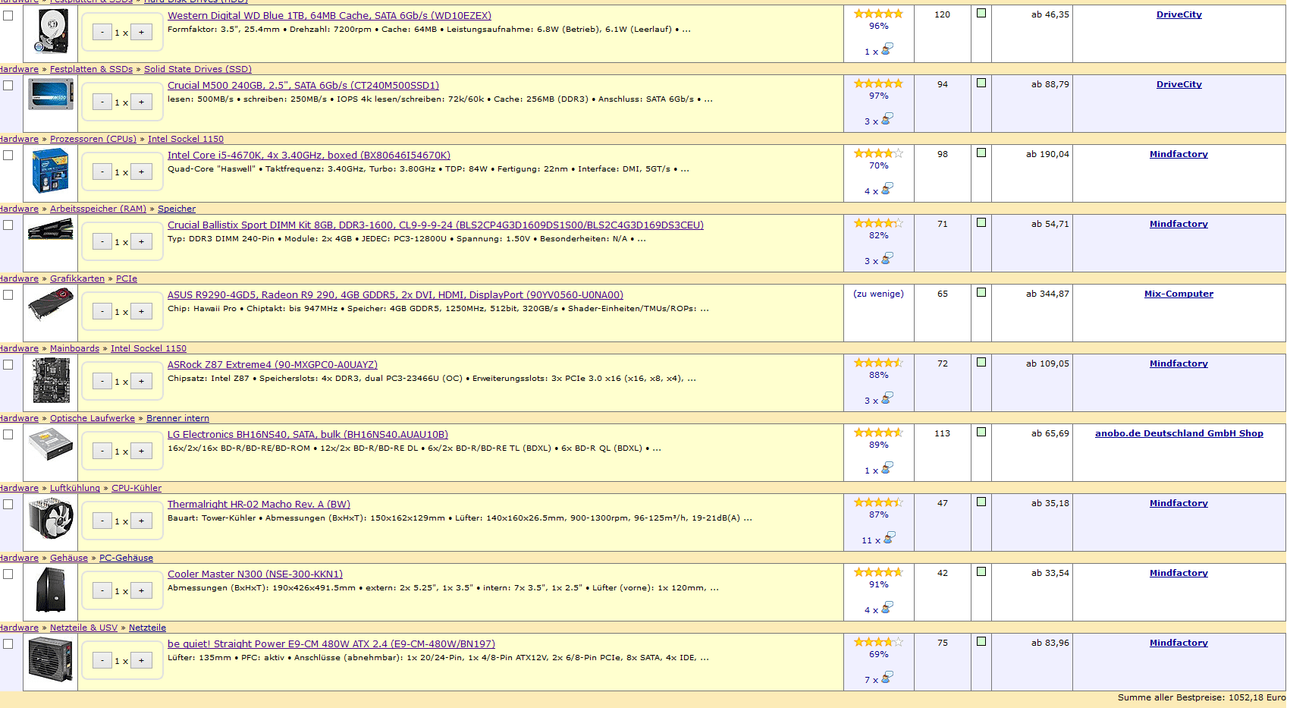Open reviews icon for Western Digital WD Blue
This screenshot has width=1290, height=708.
tap(887, 49)
